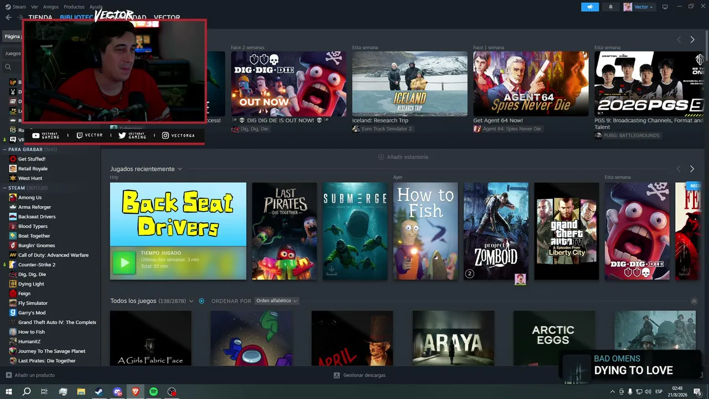Image resolution: width=709 pixels, height=399 pixels.
Task: Open the ARAYA game tile
Action: pos(453,338)
